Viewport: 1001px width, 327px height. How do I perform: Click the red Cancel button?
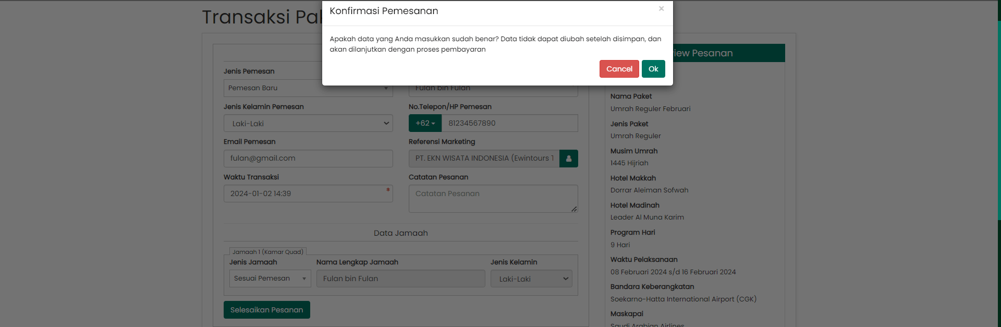coord(619,69)
